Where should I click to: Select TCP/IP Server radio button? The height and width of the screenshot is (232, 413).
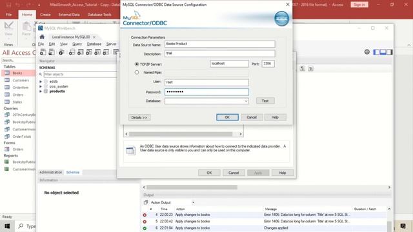point(137,64)
